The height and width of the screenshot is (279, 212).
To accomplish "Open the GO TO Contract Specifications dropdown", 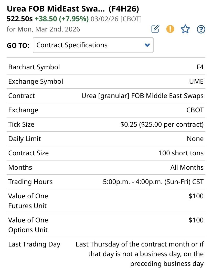I will [93, 45].
